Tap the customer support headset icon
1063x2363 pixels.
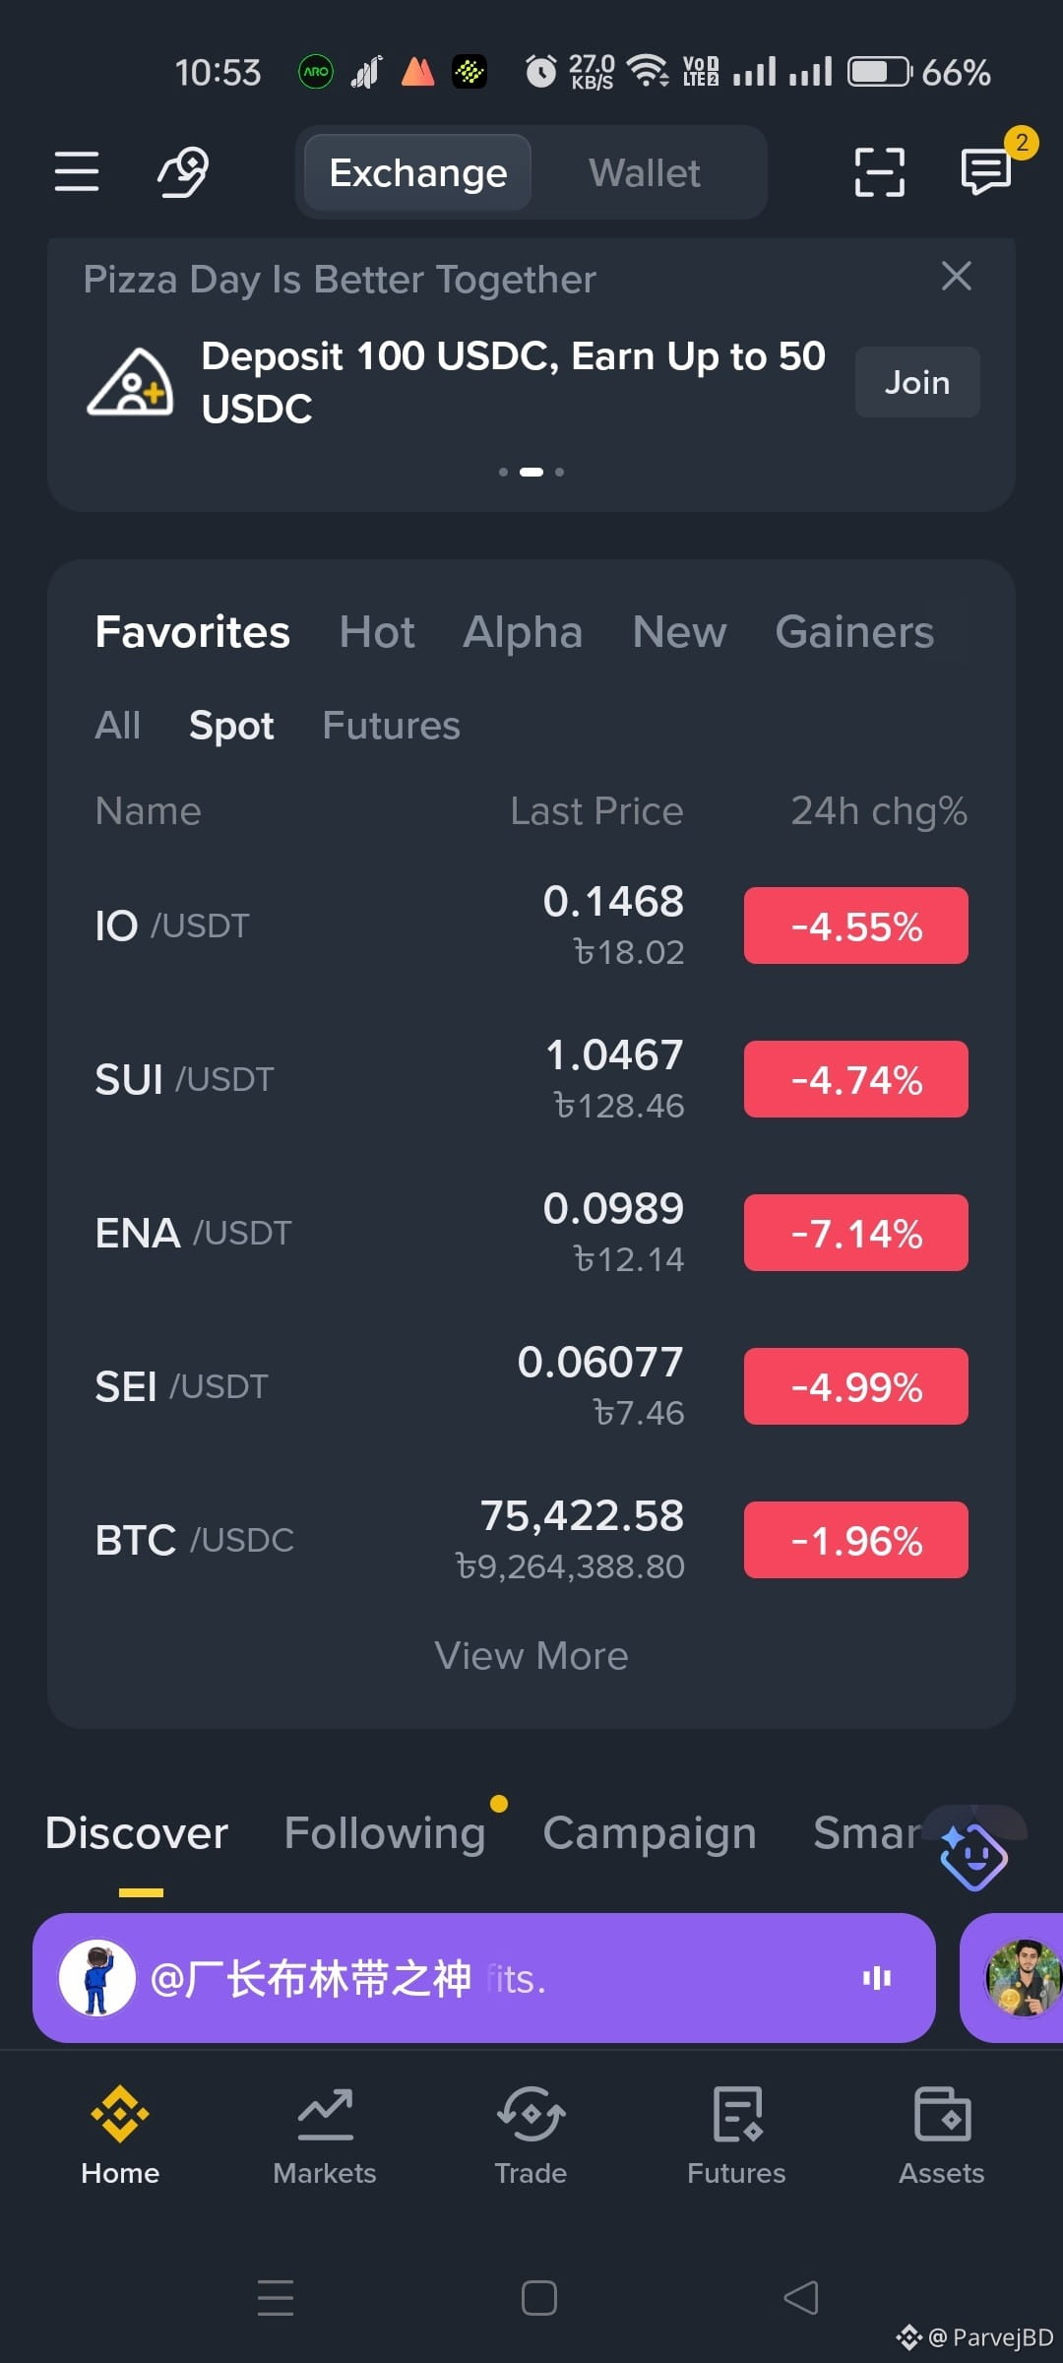183,171
